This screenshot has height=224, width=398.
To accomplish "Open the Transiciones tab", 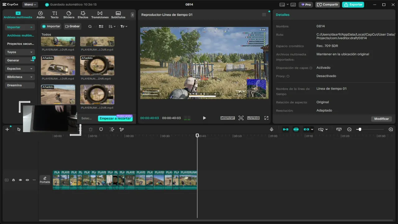I will (100, 15).
